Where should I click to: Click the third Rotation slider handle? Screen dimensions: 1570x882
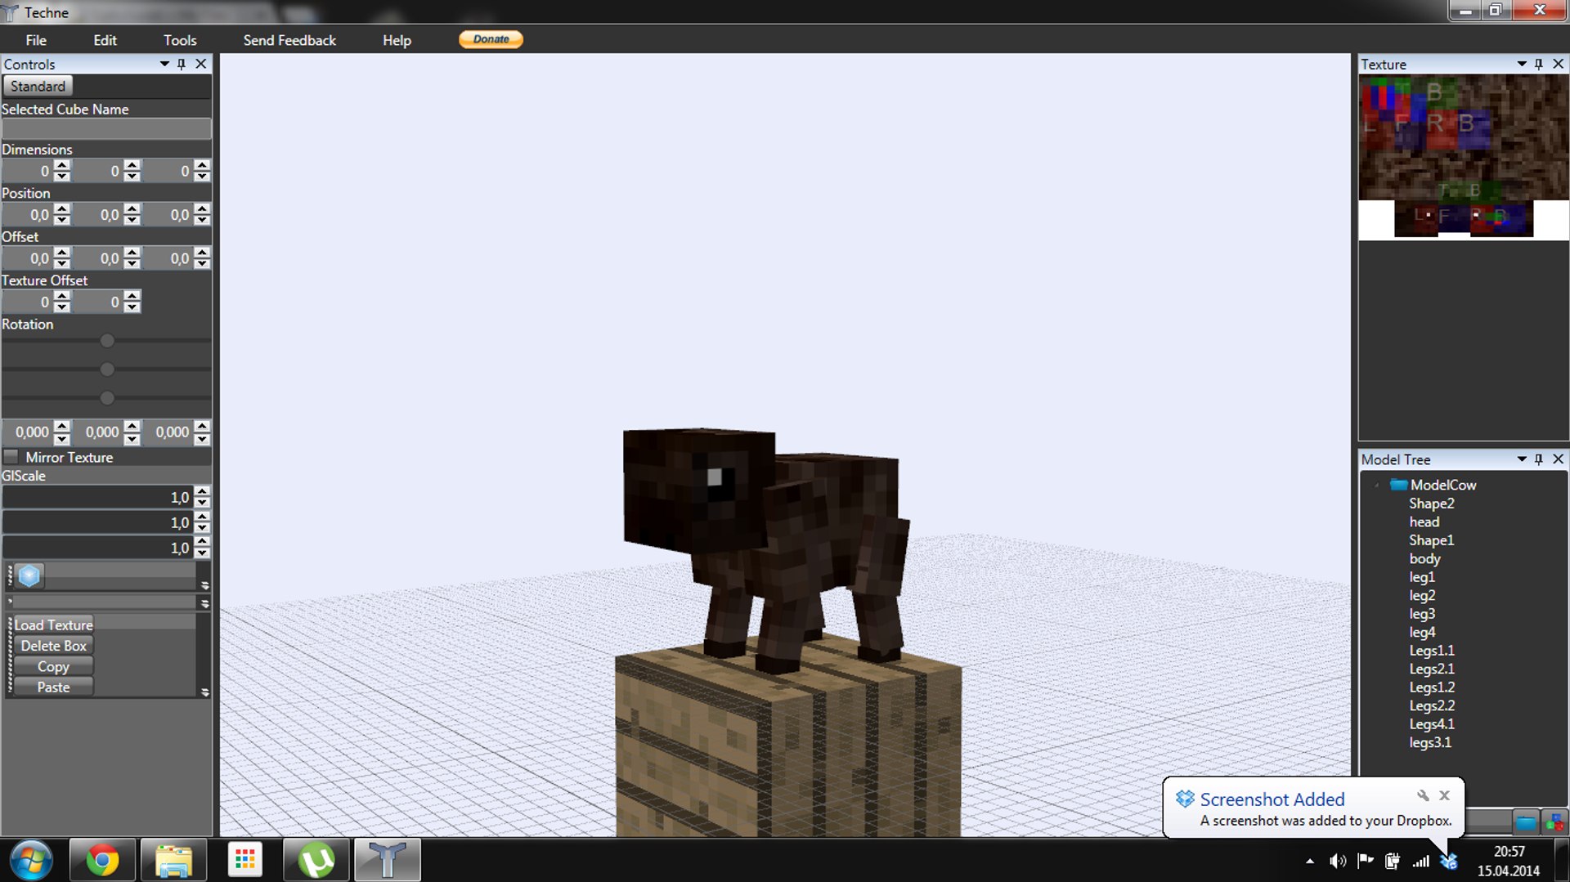(x=107, y=398)
